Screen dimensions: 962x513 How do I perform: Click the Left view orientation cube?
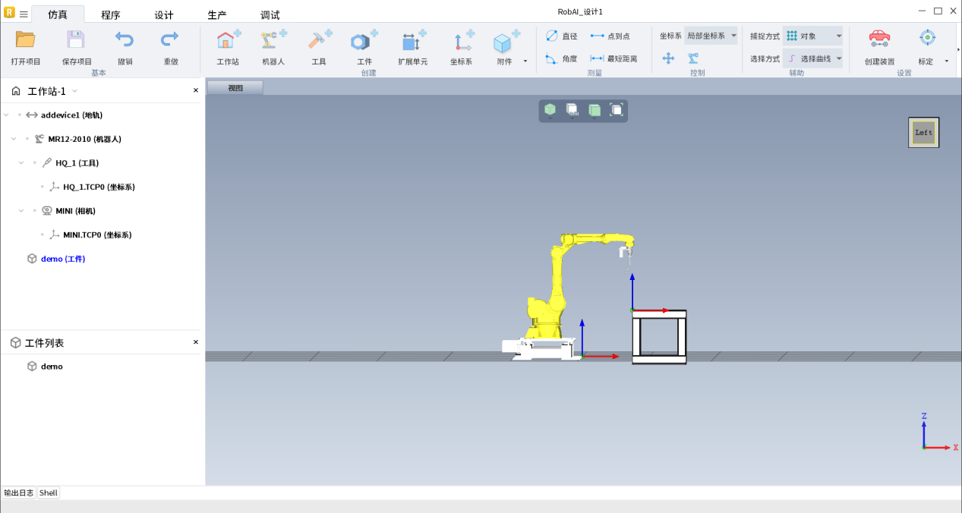[923, 132]
